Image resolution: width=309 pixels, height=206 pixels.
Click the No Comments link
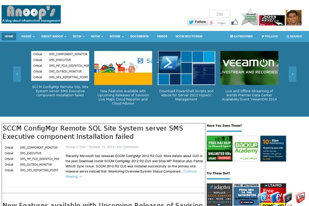tap(128, 147)
